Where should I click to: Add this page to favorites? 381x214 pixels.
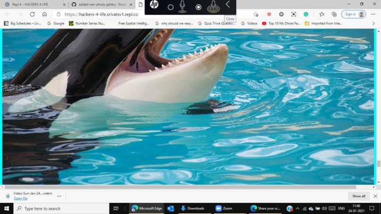point(256,14)
